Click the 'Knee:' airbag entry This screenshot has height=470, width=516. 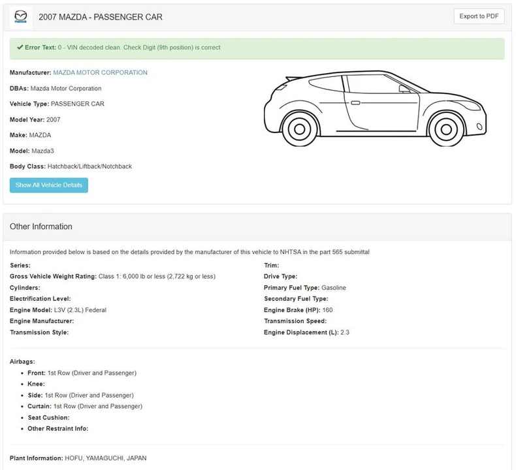point(36,384)
